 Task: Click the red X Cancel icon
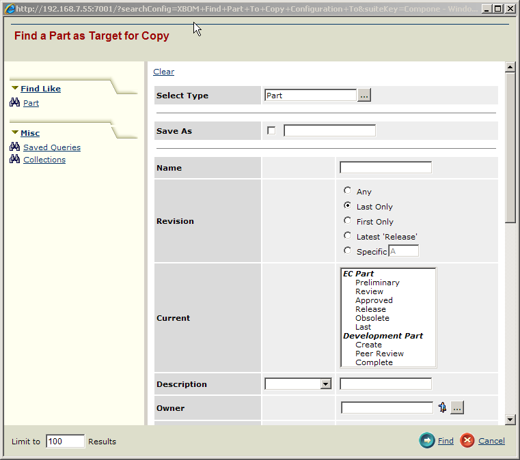tap(467, 441)
